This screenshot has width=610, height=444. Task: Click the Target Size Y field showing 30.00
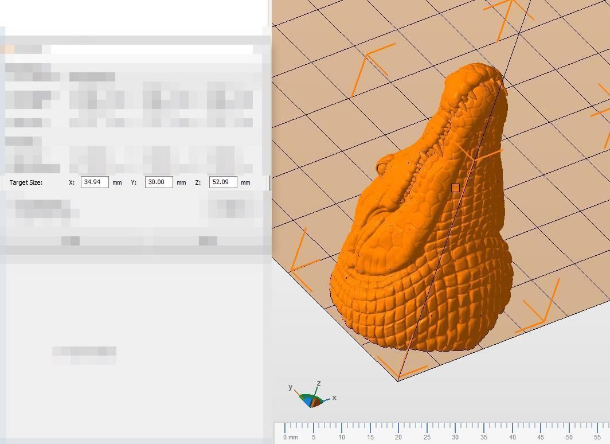tap(159, 182)
